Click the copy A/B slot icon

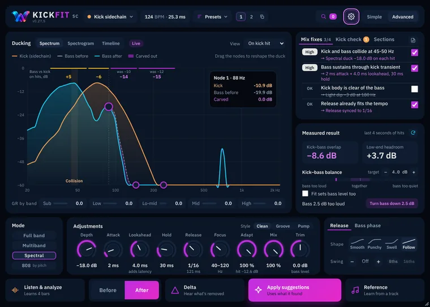click(x=262, y=17)
